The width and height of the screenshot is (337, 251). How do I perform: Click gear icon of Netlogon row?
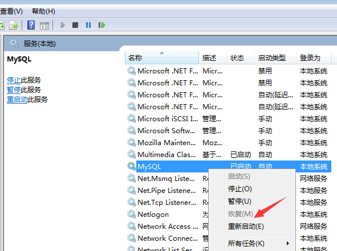pyautogui.click(x=131, y=215)
